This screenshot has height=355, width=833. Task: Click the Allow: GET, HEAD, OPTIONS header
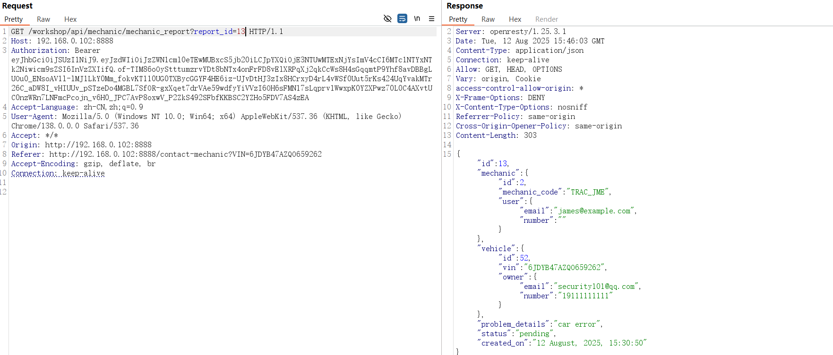coord(509,69)
